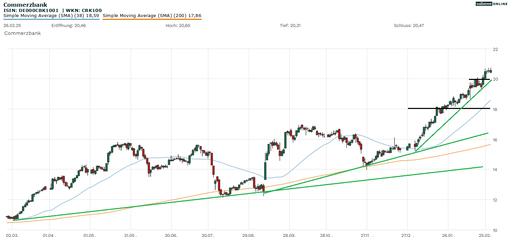Click the wallstreet ONLINE logo
510x237 pixels.
tap(492, 4)
